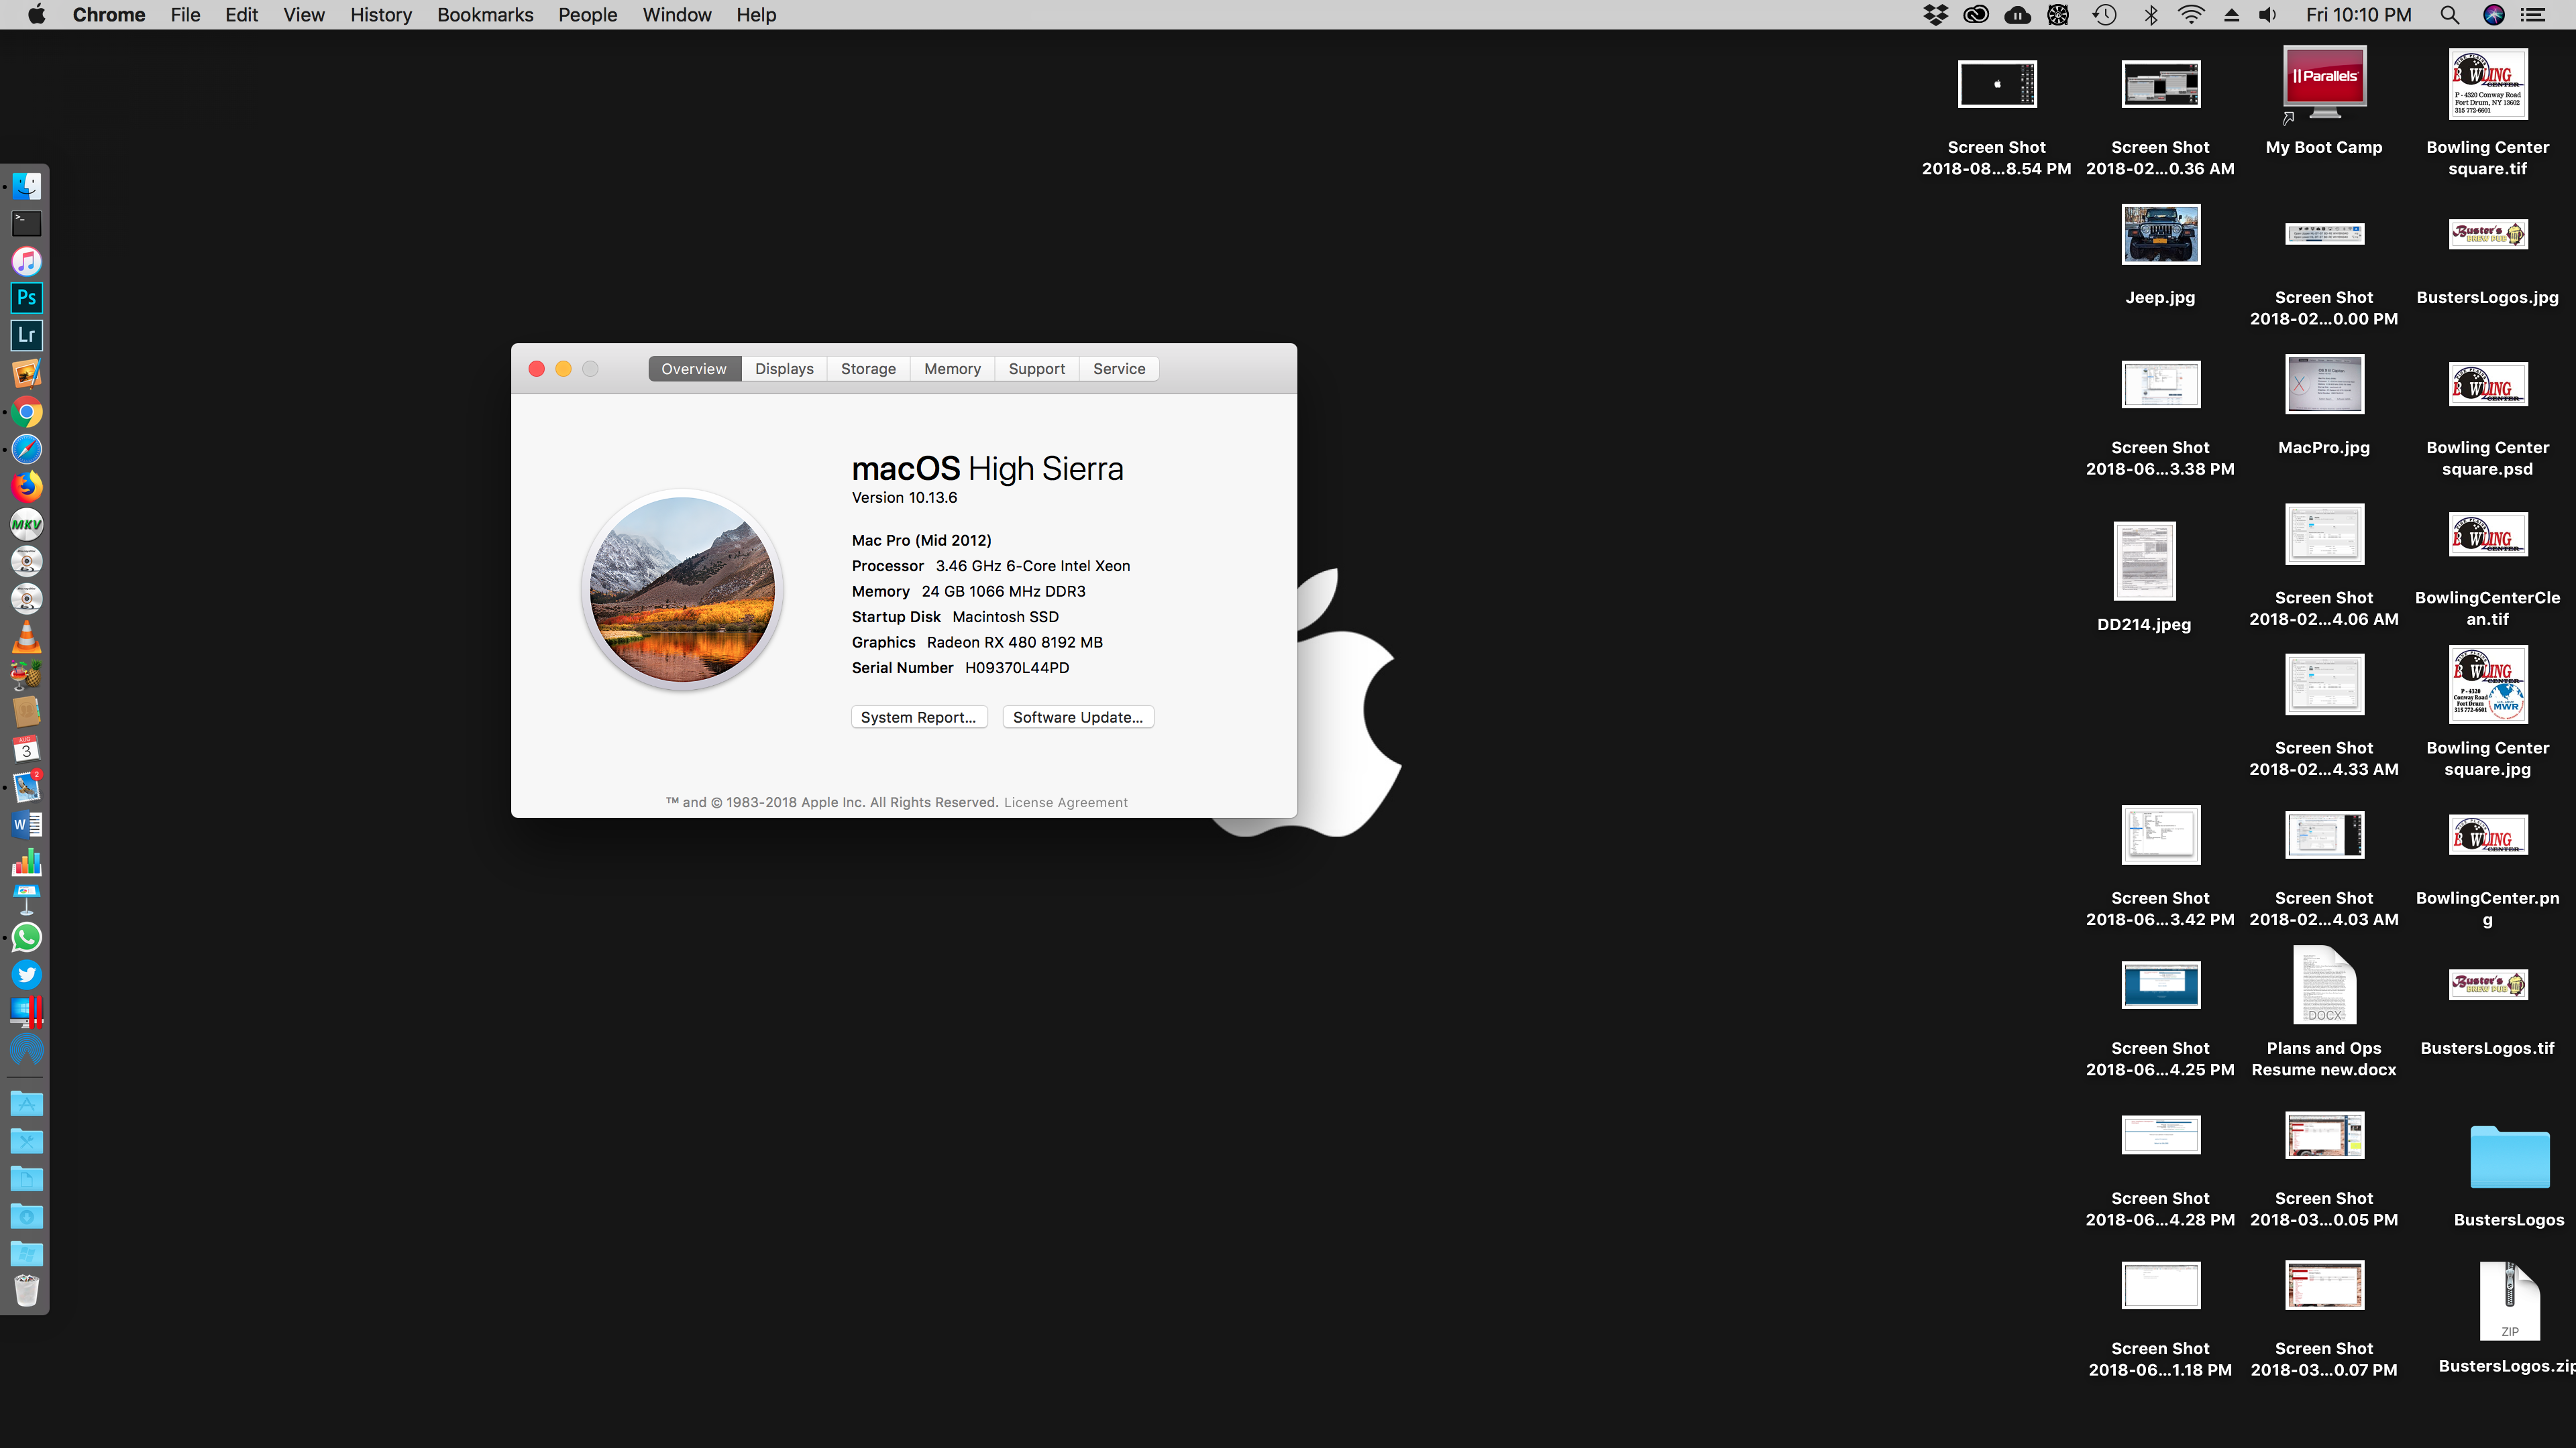2576x1448 pixels.
Task: Open Windows Boot Camp folder in dock
Action: (27, 1254)
